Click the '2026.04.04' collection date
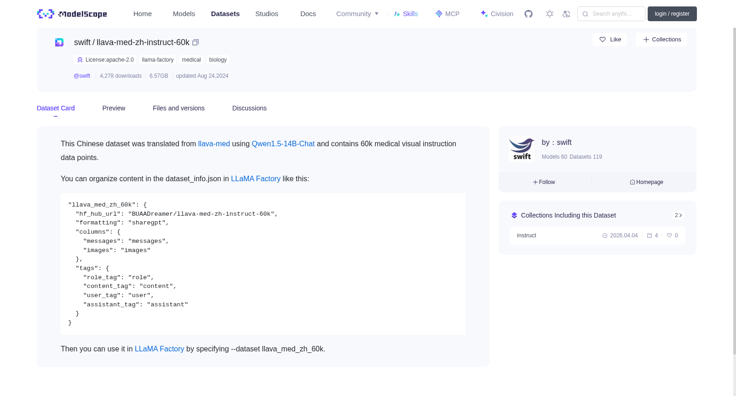 [624, 235]
